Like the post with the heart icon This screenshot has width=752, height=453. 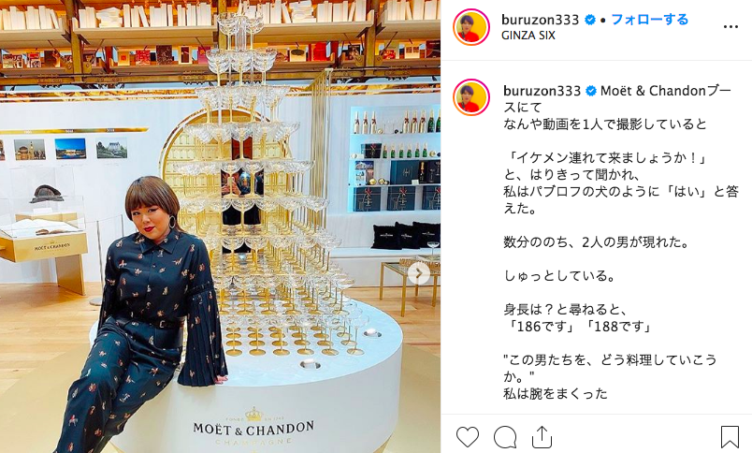[468, 437]
